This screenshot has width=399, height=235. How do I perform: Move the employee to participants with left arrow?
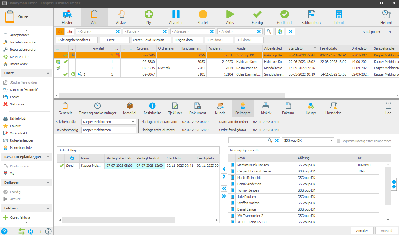coord(224,169)
